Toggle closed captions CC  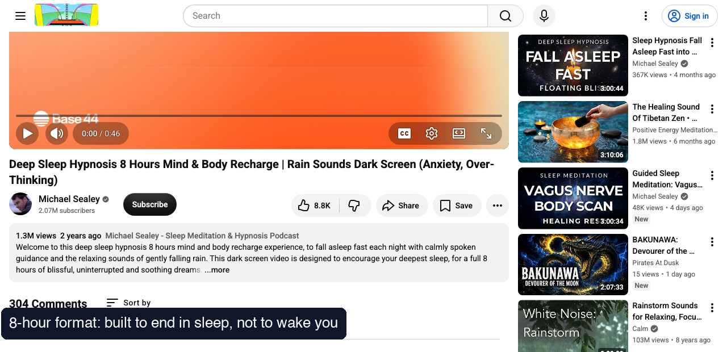tap(404, 133)
